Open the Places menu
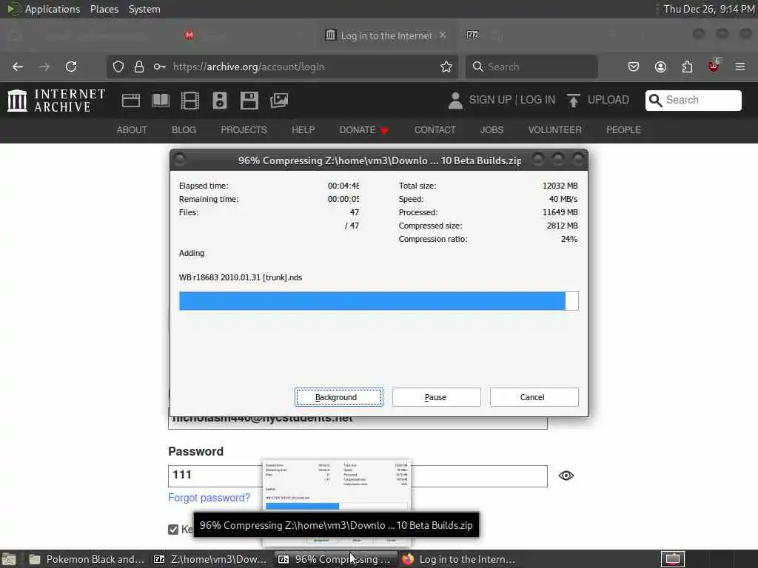Image resolution: width=758 pixels, height=568 pixels. [x=104, y=9]
